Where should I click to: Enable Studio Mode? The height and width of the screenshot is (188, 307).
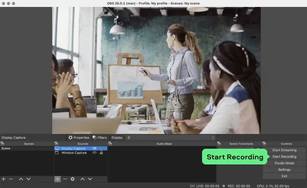284,163
